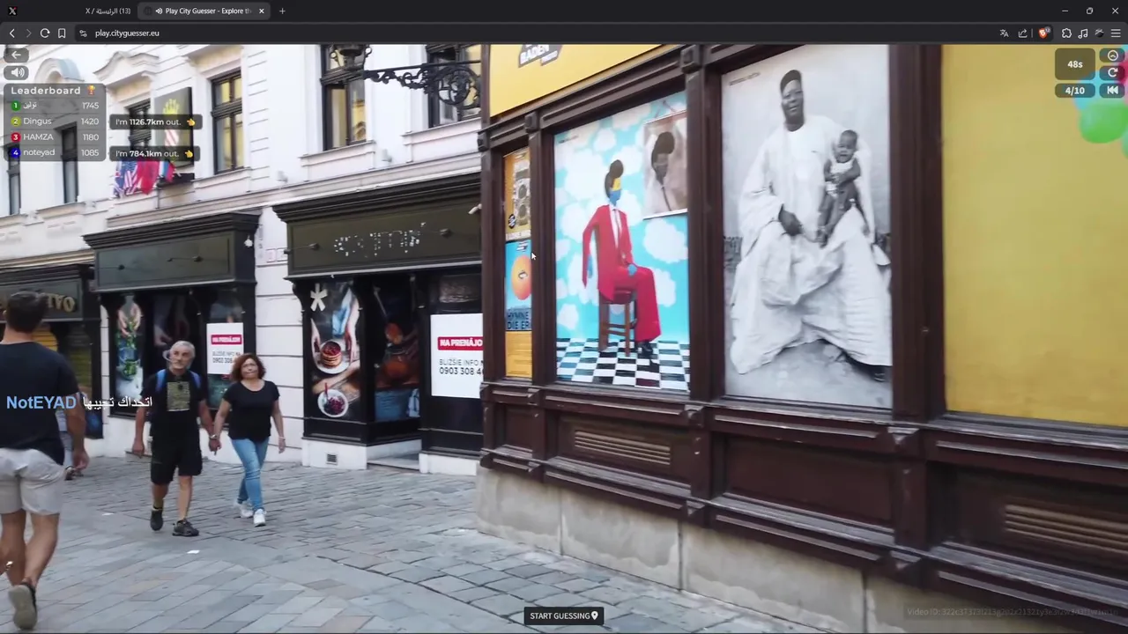
Task: Click the Leaderboard heading text
Action: pos(46,90)
